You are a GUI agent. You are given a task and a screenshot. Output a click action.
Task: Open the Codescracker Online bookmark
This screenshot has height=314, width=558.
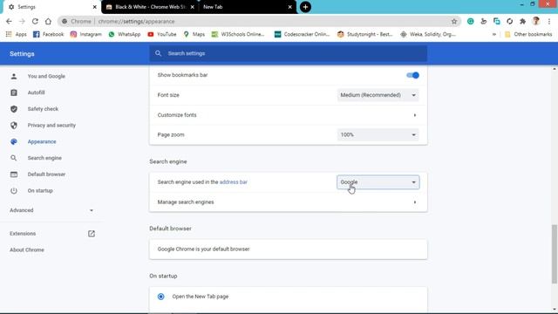[303, 34]
